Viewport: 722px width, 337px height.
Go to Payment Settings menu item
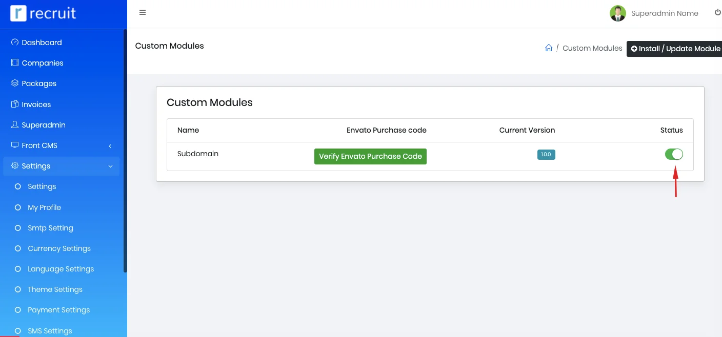click(x=58, y=310)
